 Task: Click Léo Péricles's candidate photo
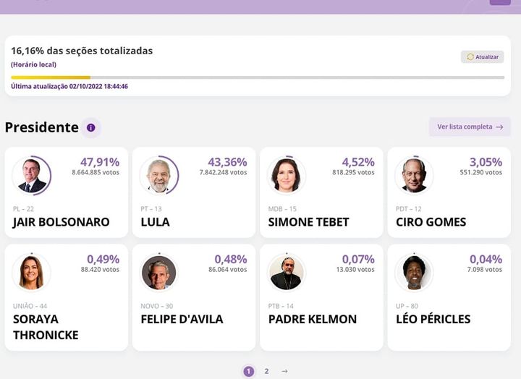point(414,273)
